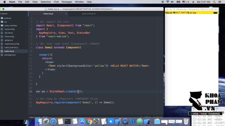Open QuickTime Player from the Dock
Viewport: 225px width, 126px height.
tap(125, 121)
